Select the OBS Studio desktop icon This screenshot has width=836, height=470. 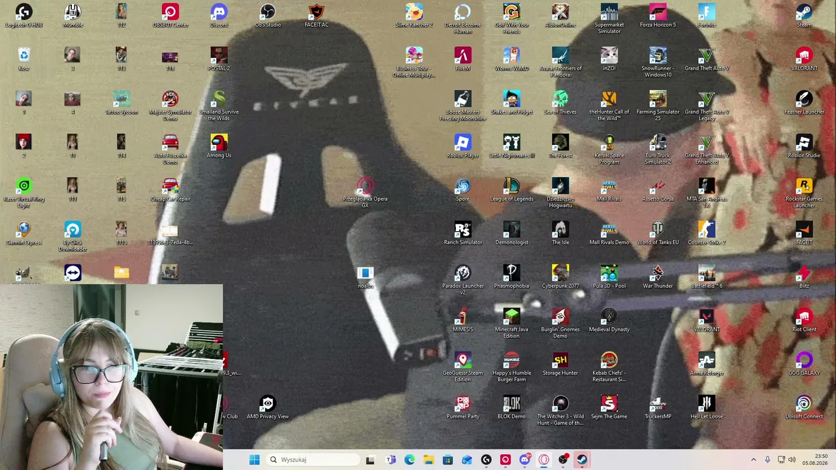[x=268, y=16]
